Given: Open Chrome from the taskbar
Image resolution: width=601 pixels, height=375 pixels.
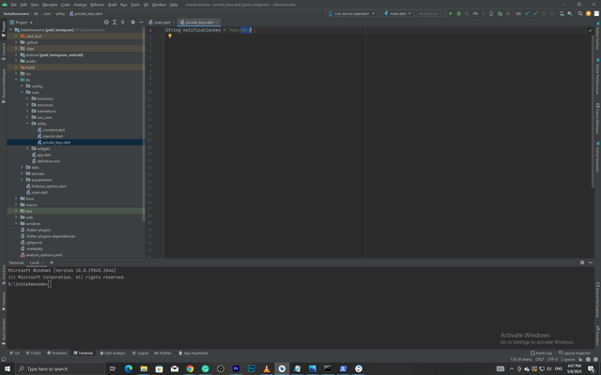Looking at the screenshot, I should [190, 368].
